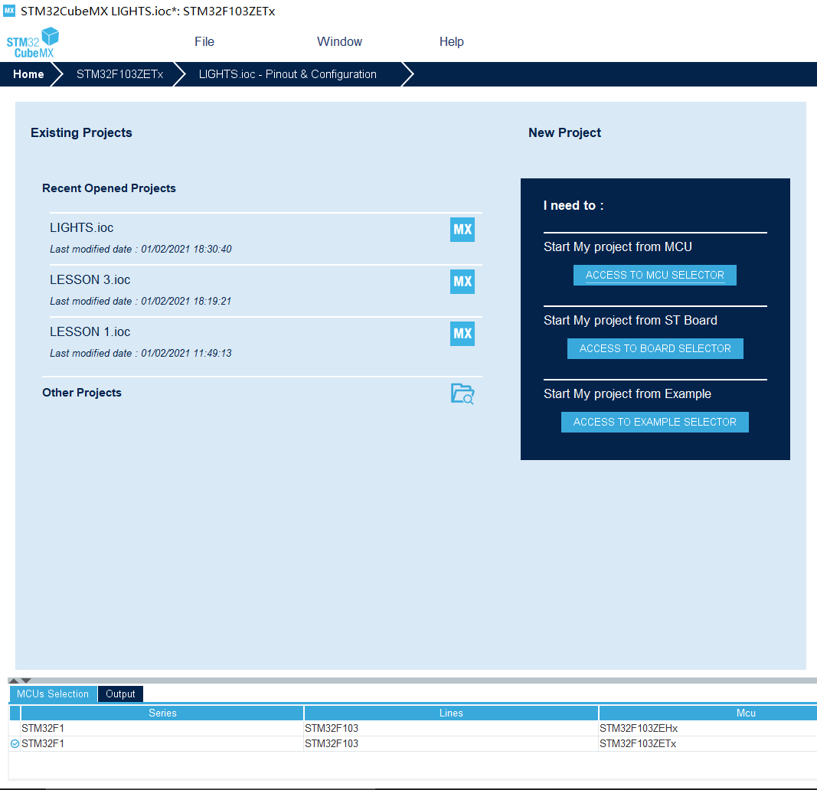Click Start My project from MCU text

618,246
